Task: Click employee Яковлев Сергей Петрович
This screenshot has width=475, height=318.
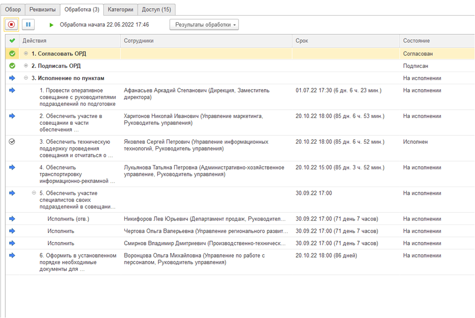Action: click(196, 145)
